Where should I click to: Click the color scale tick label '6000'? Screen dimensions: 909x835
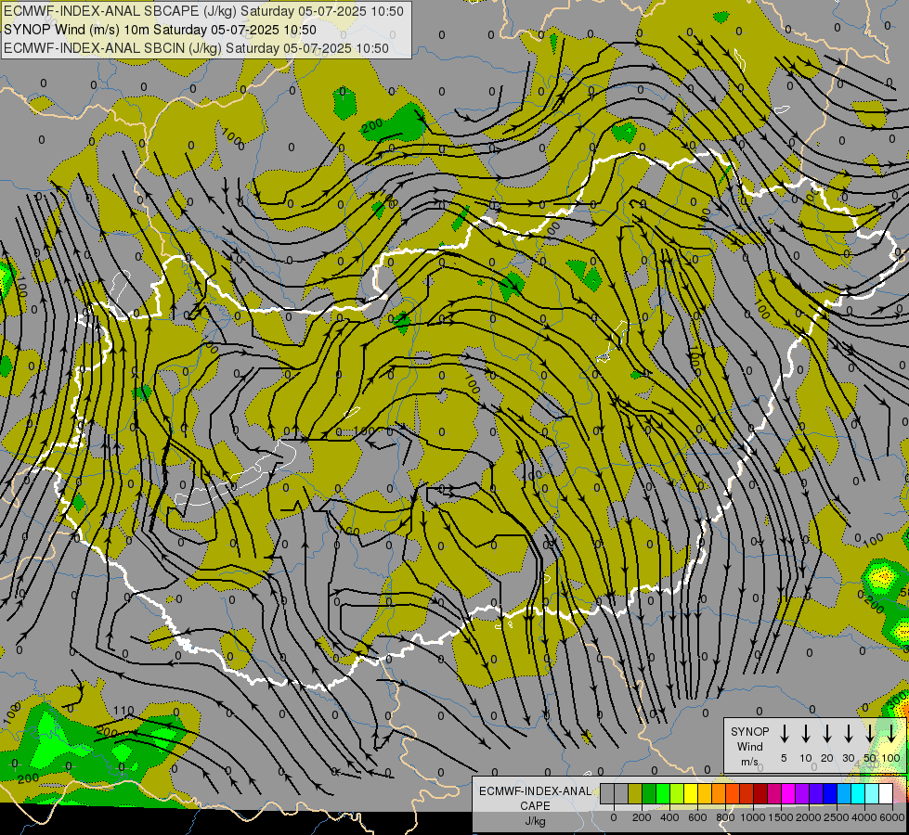point(891,817)
